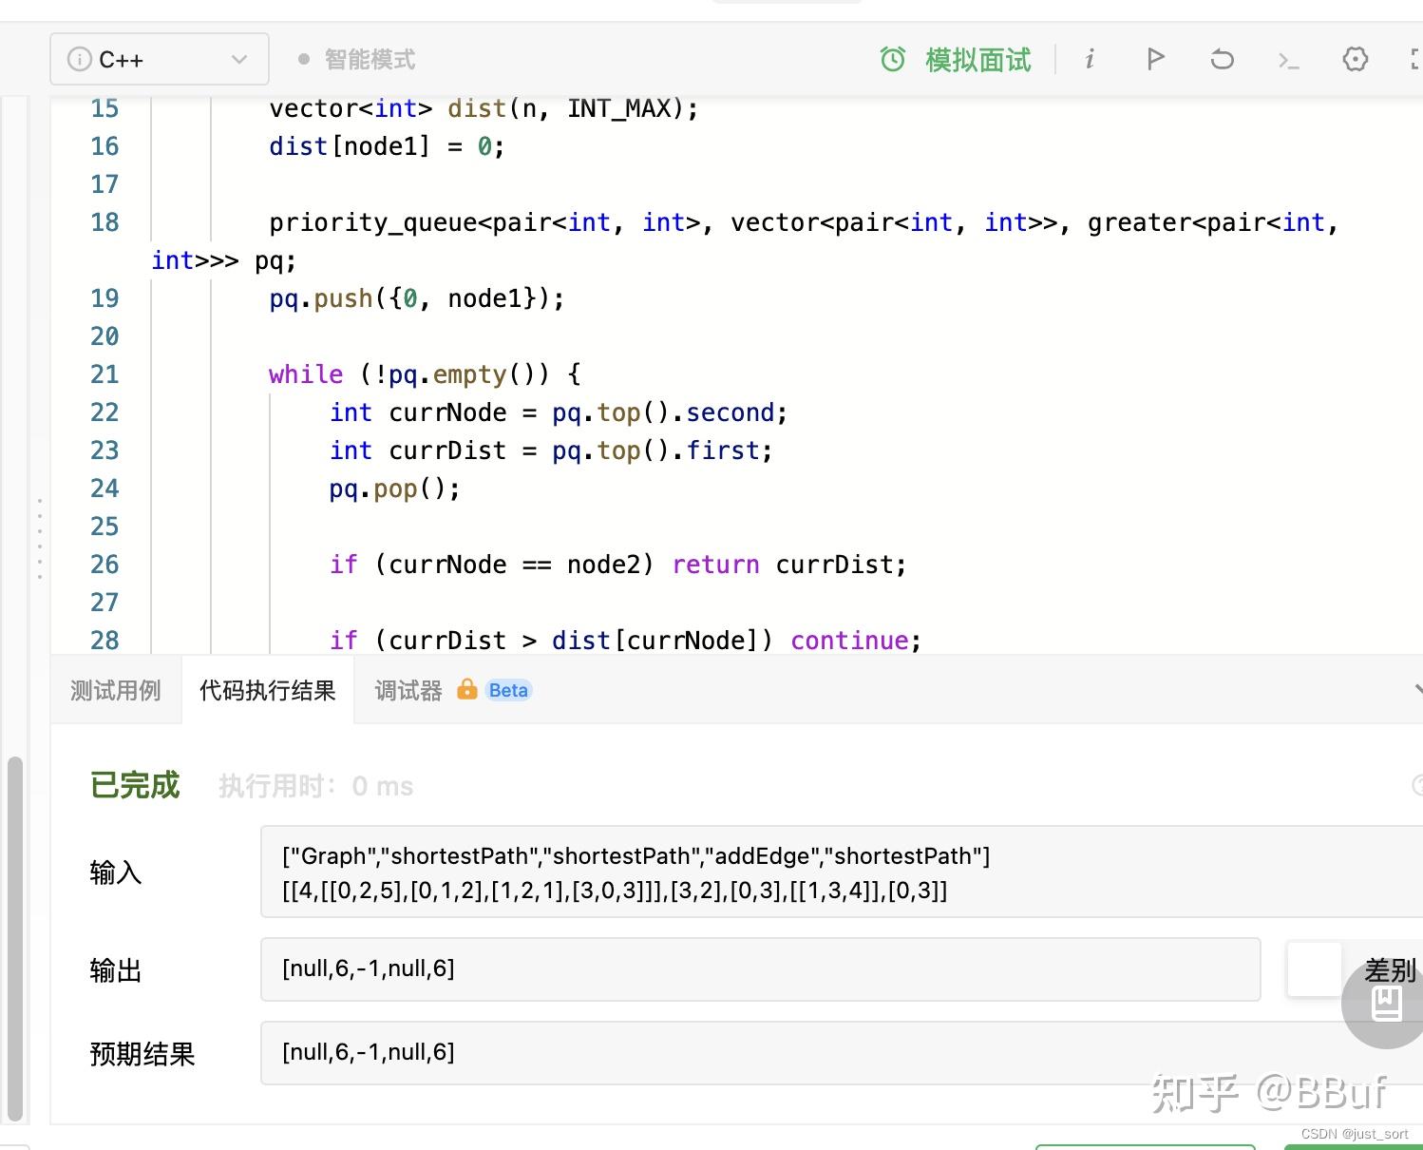Open the editor settings gear icon

(x=1355, y=59)
